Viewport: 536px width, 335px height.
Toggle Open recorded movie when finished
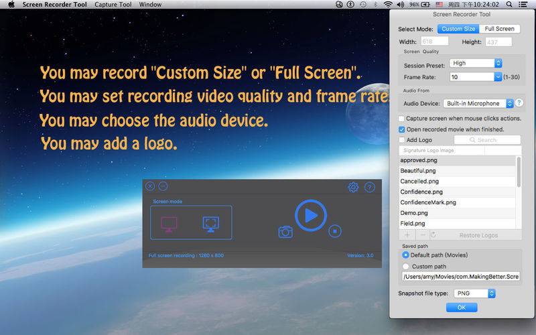[x=401, y=129]
